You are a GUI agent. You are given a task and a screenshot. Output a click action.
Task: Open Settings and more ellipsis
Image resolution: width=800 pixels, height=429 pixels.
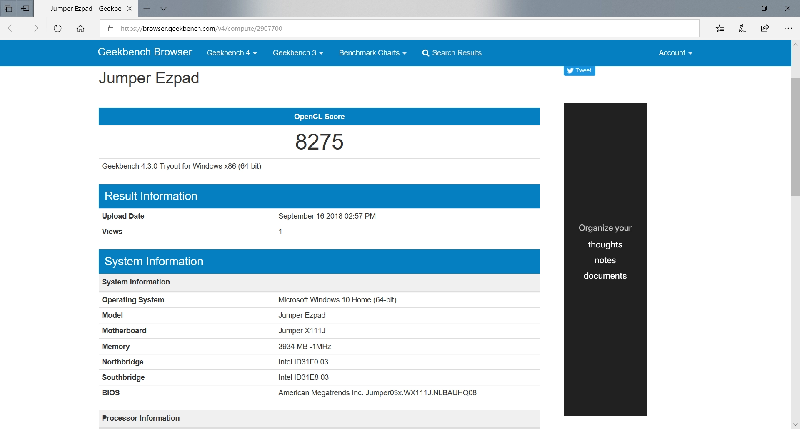pyautogui.click(x=788, y=28)
